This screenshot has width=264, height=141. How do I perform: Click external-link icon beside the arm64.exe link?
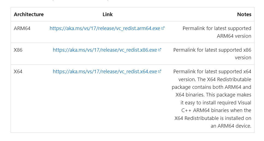[163, 28]
